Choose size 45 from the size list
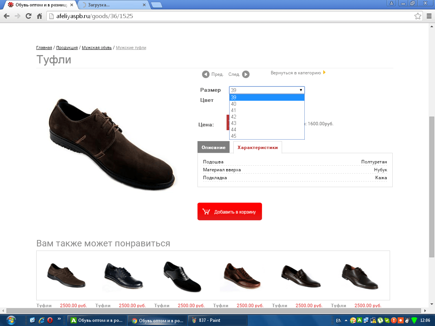 [x=234, y=136]
